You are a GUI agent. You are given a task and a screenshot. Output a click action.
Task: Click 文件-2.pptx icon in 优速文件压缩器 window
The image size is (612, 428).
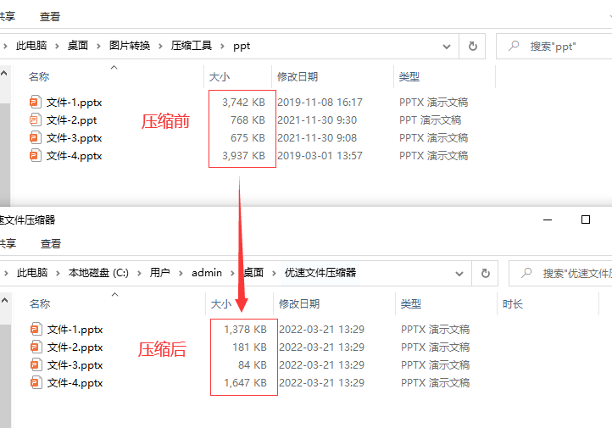pos(36,347)
